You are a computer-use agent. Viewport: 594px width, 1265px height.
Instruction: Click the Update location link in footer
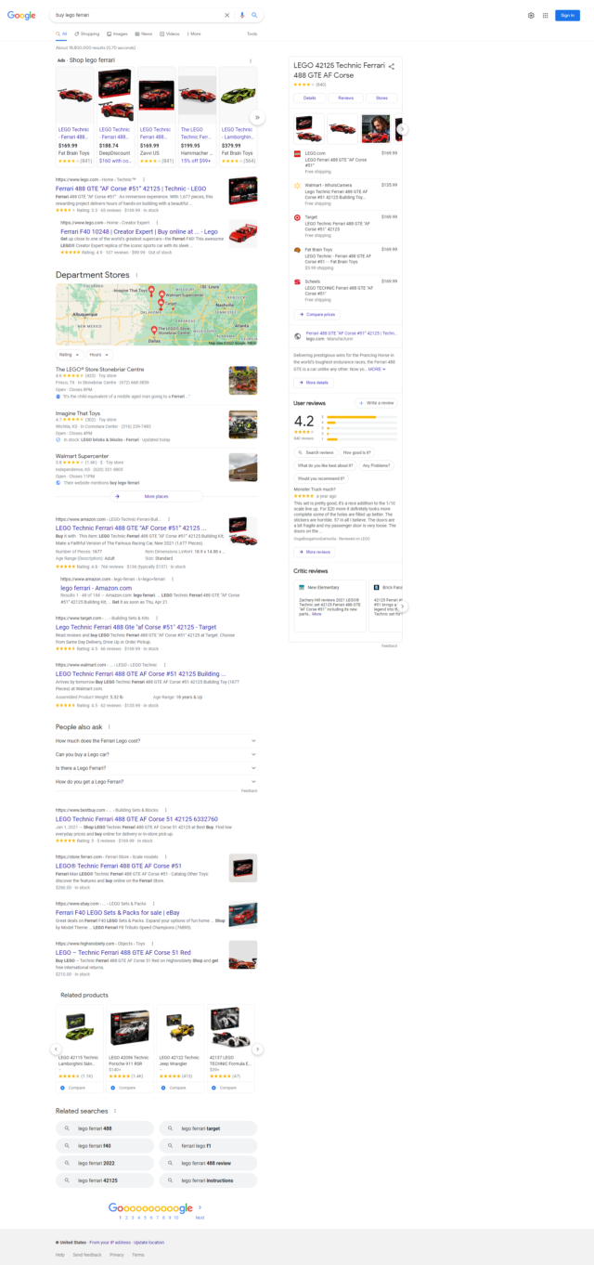[x=148, y=1242]
